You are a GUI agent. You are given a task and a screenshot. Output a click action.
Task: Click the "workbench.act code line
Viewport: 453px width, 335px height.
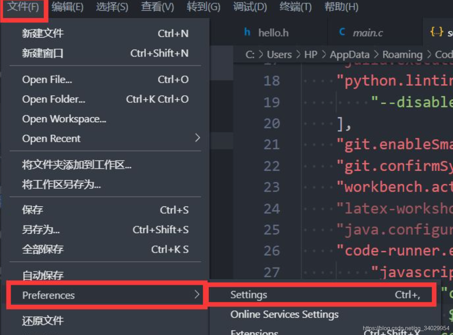pyautogui.click(x=394, y=187)
